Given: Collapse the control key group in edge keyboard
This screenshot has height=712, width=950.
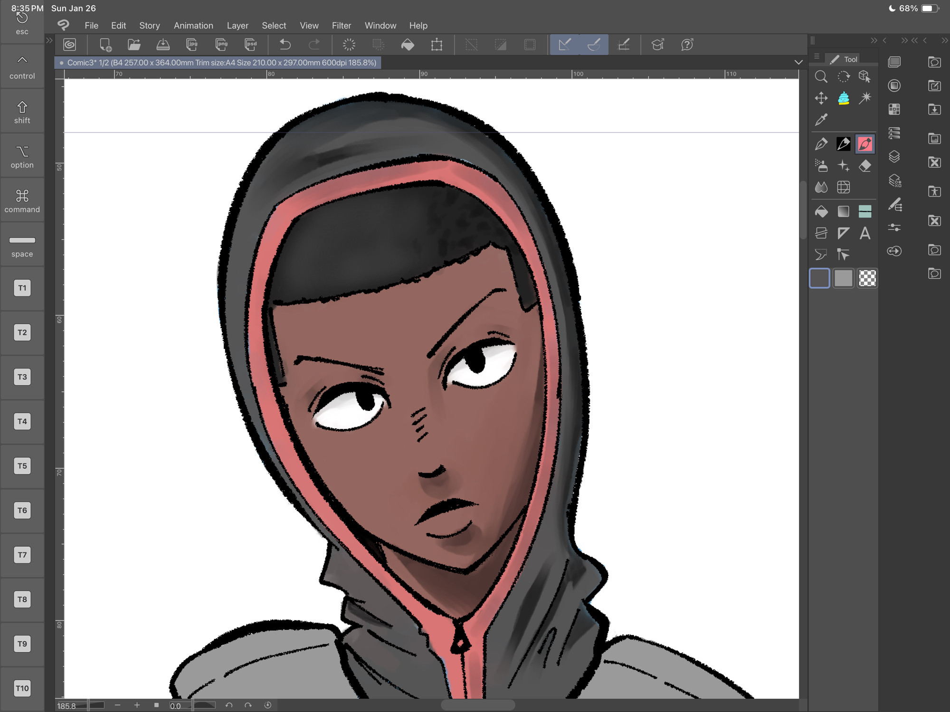Looking at the screenshot, I should [x=22, y=60].
